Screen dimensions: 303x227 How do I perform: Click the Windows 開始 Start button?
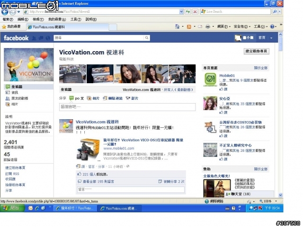coord(12,208)
